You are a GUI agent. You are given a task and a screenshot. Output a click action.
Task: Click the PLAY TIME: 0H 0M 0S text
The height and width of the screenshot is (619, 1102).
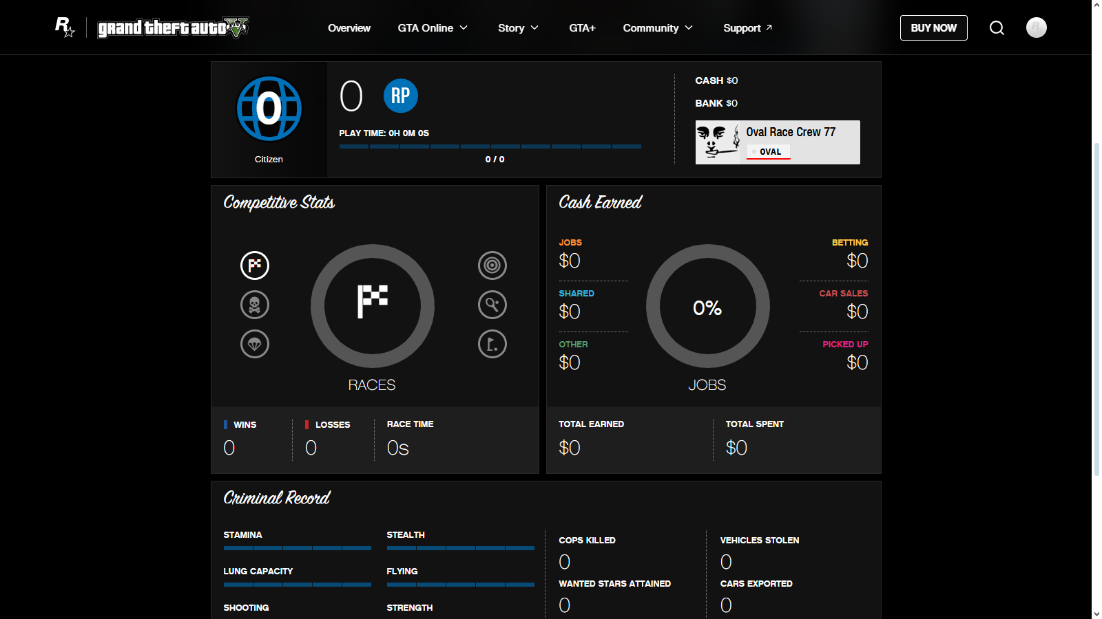(384, 133)
